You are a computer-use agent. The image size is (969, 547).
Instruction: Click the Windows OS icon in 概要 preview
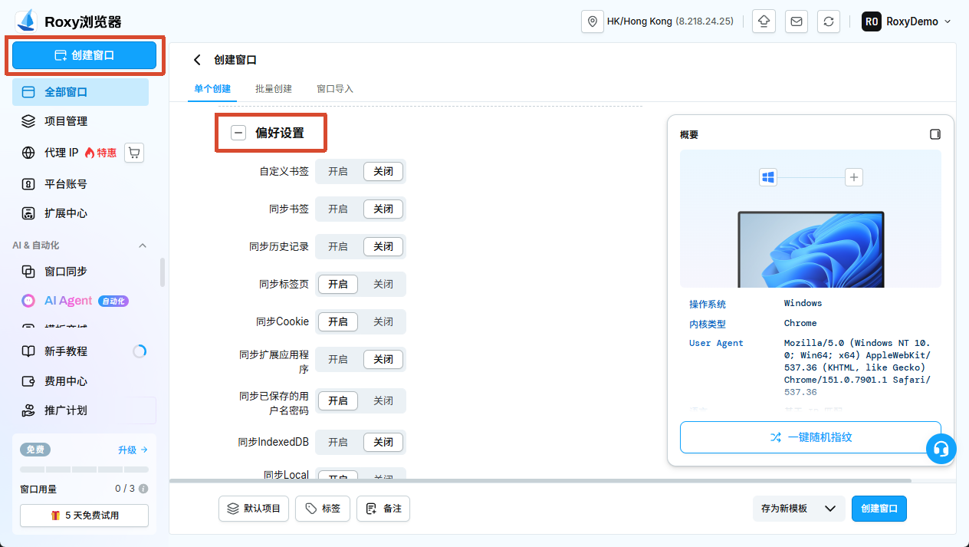[x=768, y=177]
